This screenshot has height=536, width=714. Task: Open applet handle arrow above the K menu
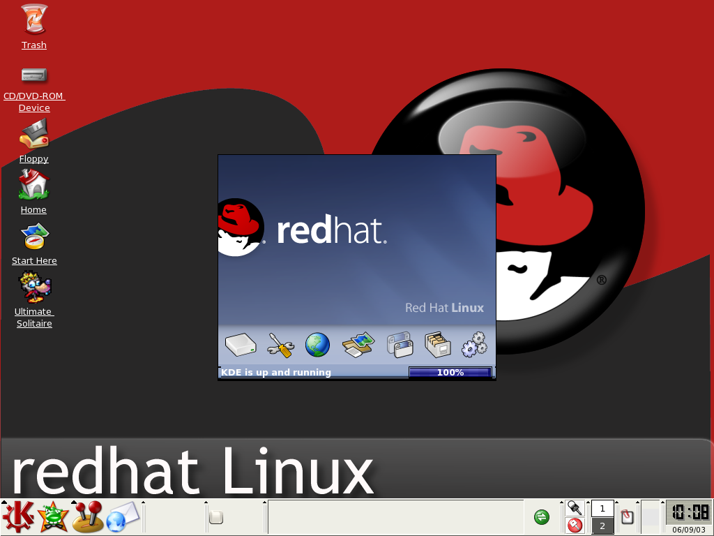pos(3,502)
